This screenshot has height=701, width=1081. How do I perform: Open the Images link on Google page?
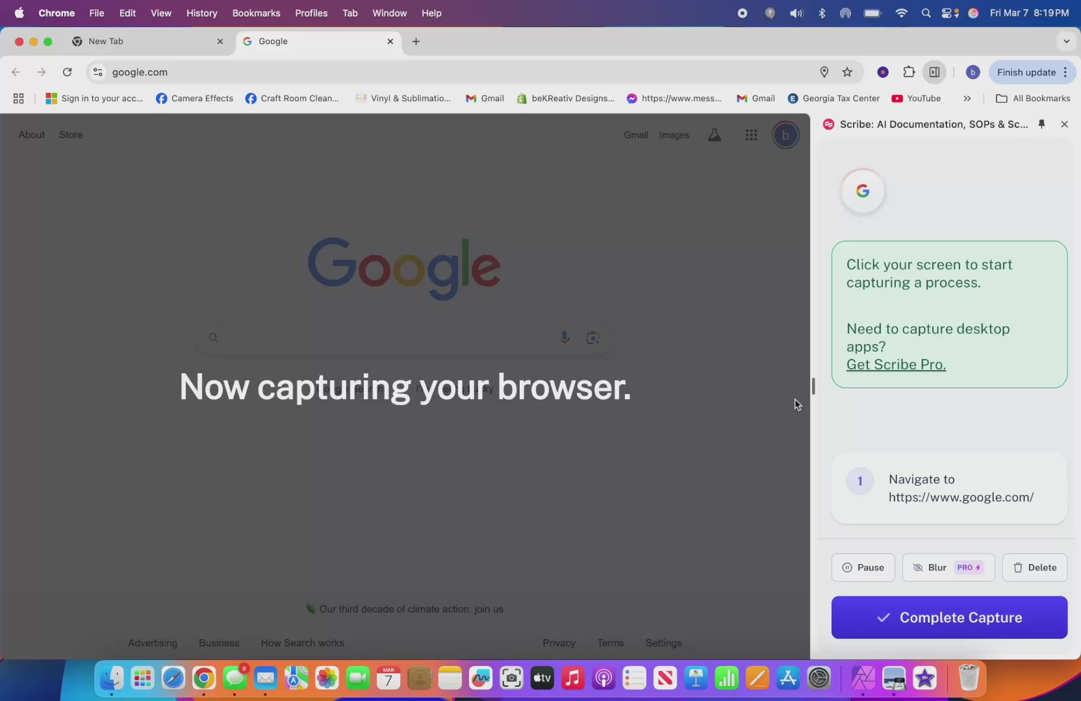coord(674,135)
